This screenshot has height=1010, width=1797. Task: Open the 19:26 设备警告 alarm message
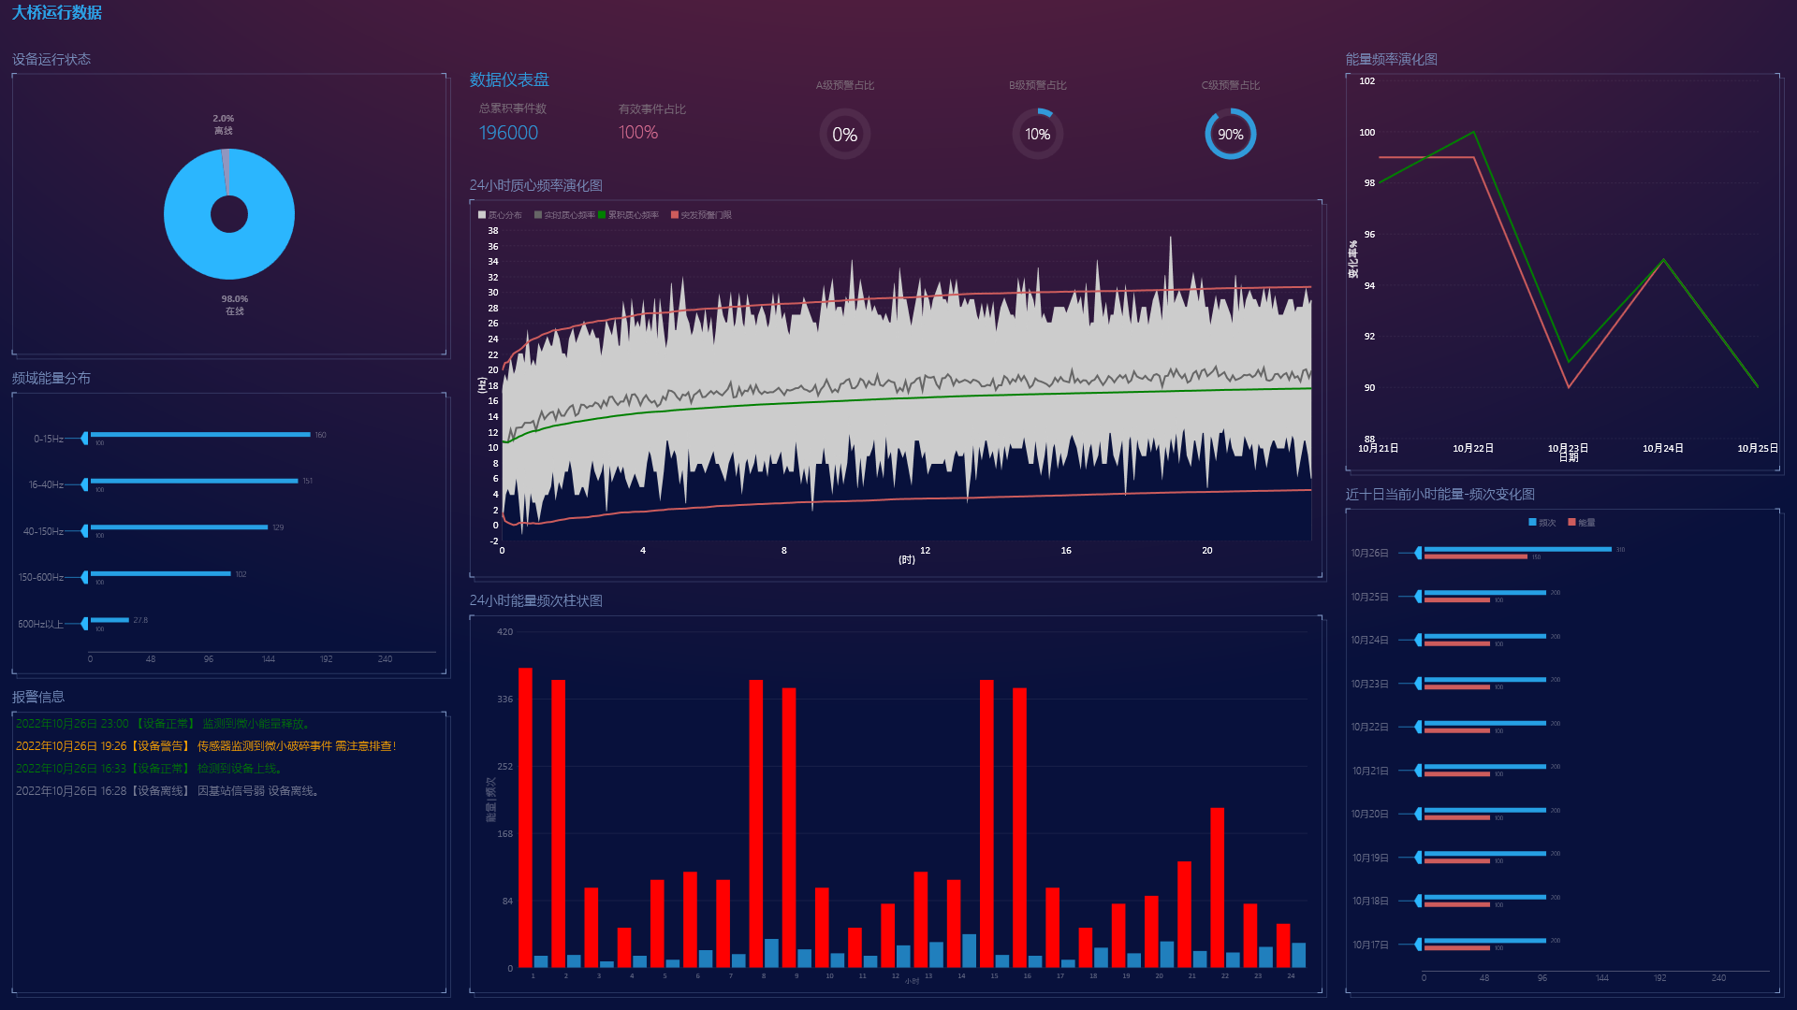coord(206,746)
